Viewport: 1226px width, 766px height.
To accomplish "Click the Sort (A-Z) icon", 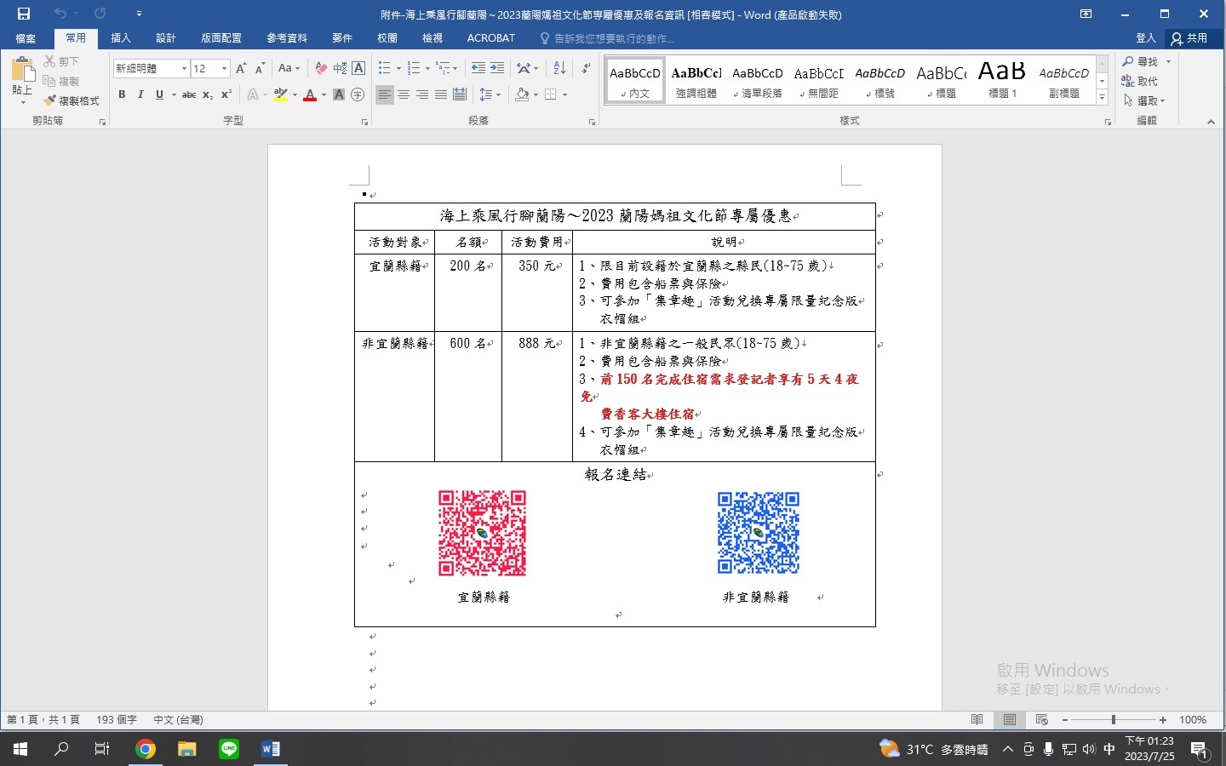I will click(x=559, y=68).
